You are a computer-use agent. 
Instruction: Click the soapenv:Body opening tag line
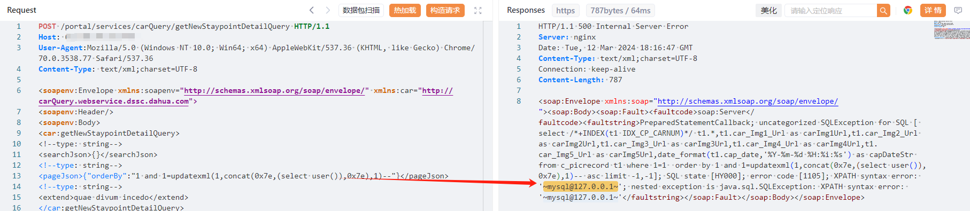(x=69, y=122)
